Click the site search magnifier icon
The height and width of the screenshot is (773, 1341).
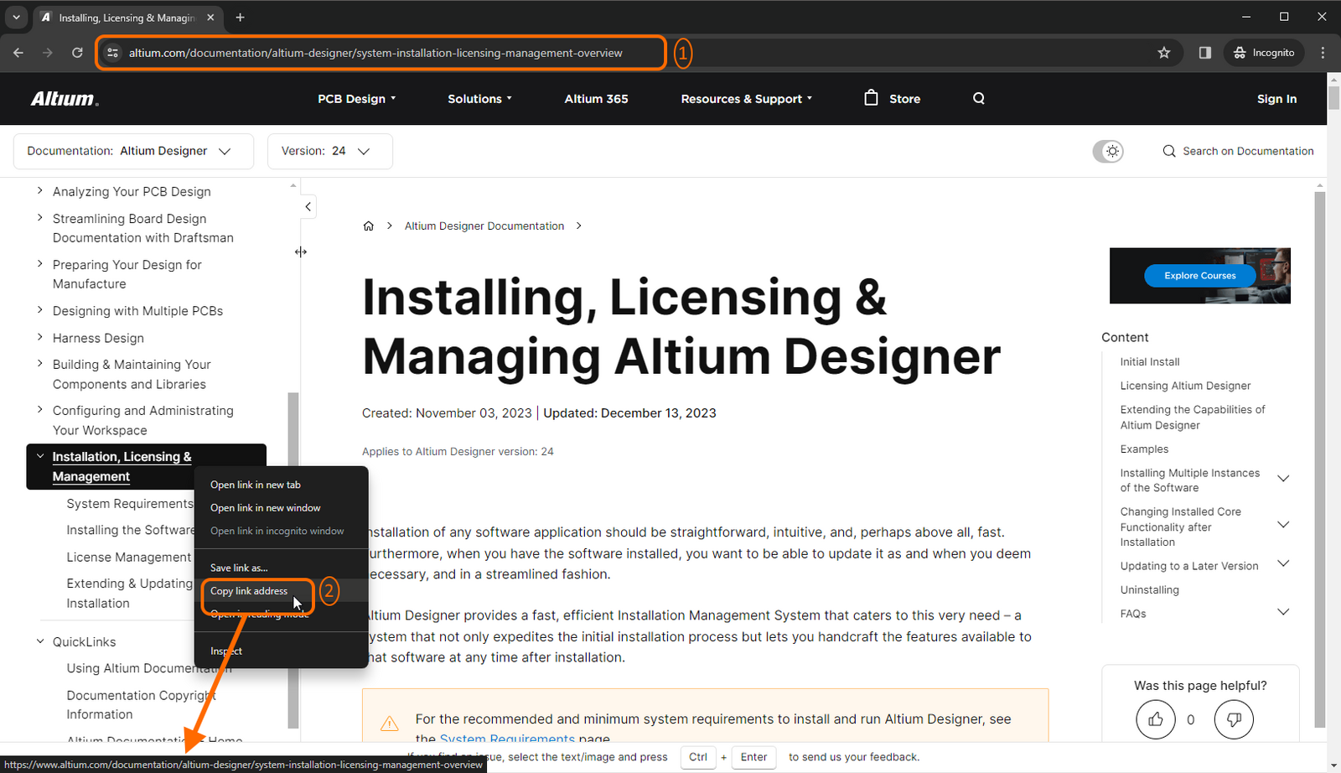[x=979, y=99]
